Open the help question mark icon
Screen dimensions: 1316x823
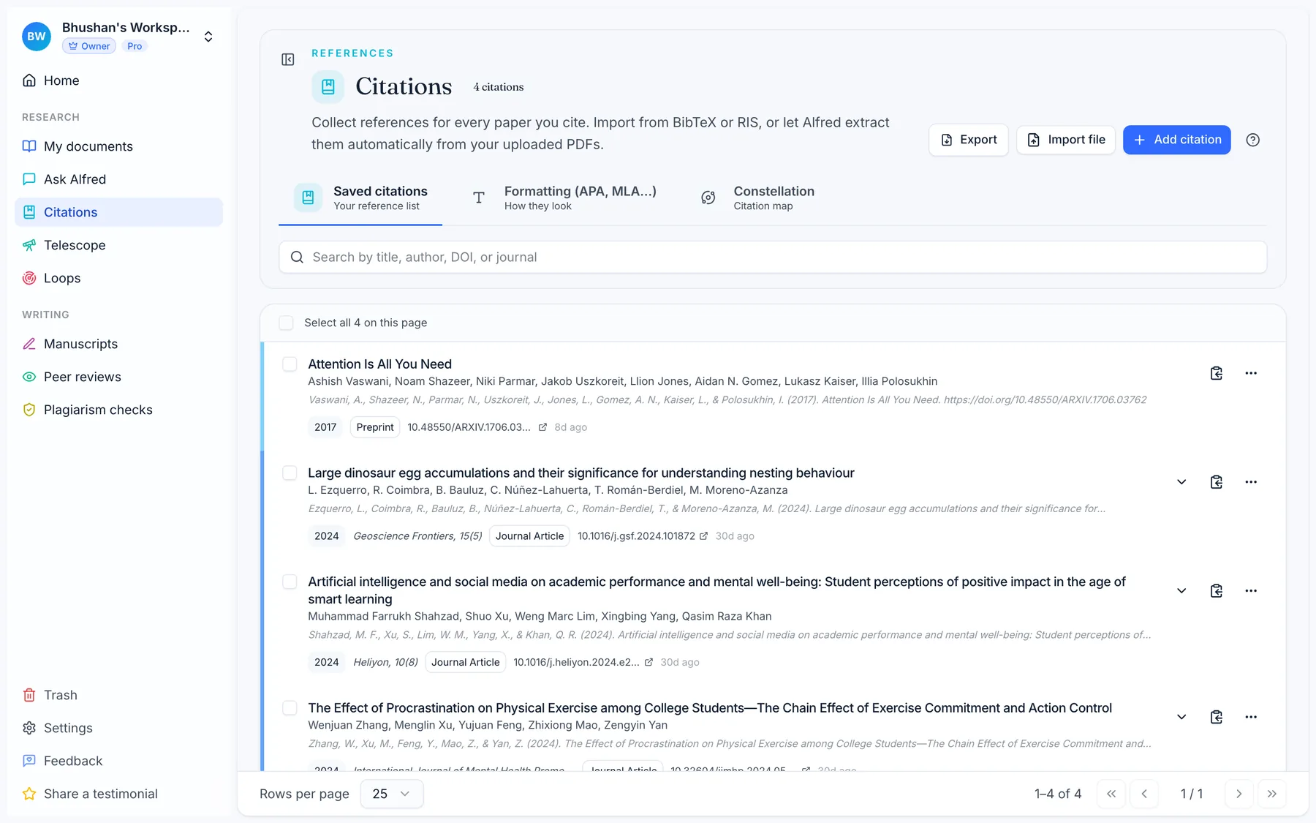1252,140
